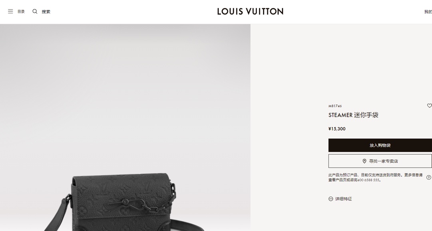
Task: Click the phone number 400 6588 555
Action: pyautogui.click(x=368, y=180)
